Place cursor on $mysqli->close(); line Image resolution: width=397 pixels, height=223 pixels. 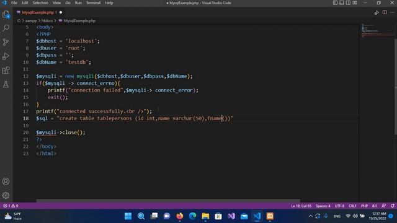61,133
